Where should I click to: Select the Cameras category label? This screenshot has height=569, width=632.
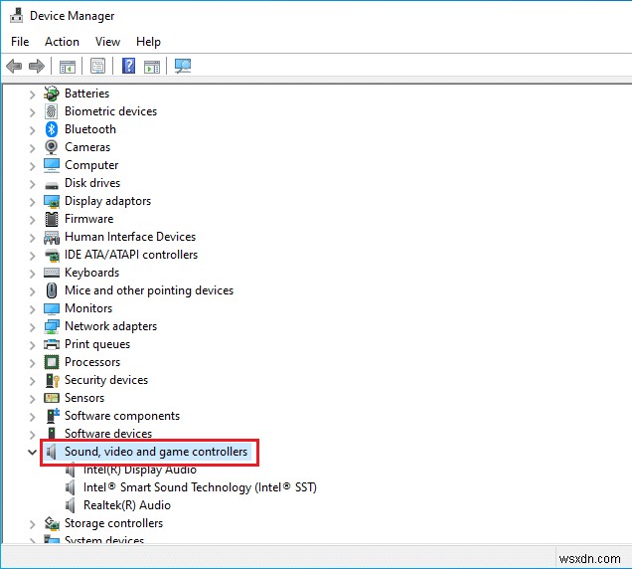tap(87, 147)
